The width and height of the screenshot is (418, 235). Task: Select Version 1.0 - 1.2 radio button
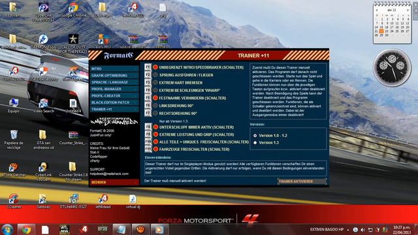pyautogui.click(x=255, y=136)
